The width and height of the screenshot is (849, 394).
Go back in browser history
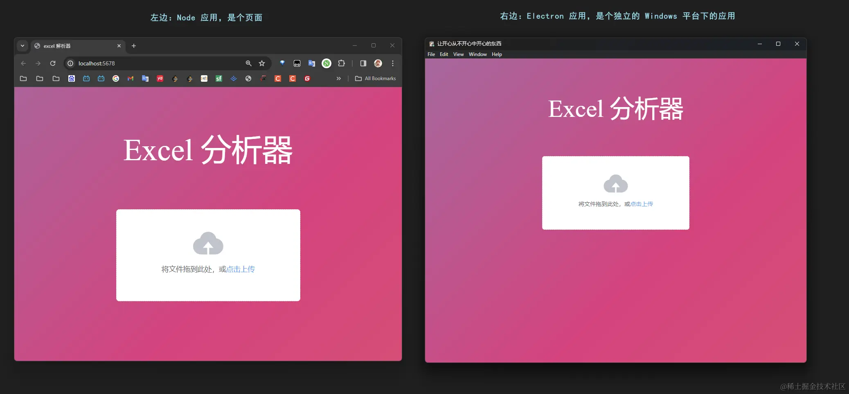tap(23, 63)
